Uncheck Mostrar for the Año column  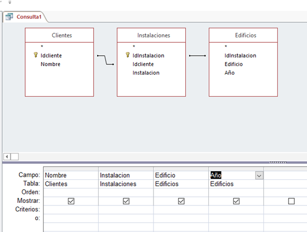point(236,201)
